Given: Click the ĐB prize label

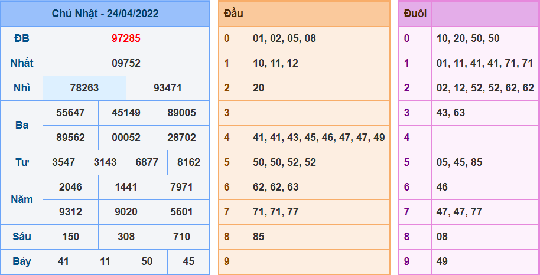Looking at the screenshot, I should [x=22, y=38].
